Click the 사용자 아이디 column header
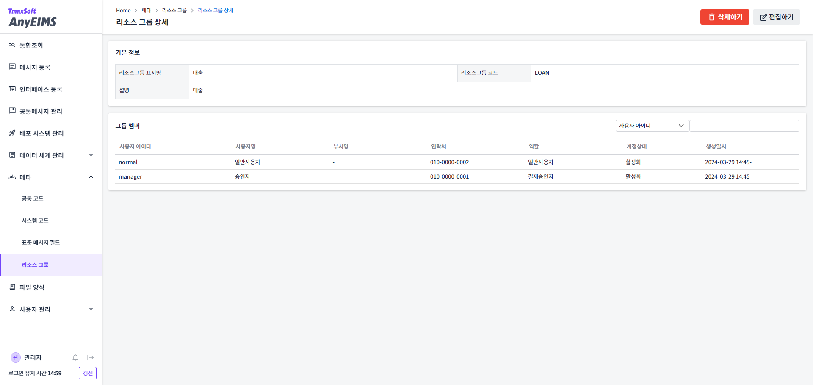Viewport: 813px width, 385px height. point(135,146)
